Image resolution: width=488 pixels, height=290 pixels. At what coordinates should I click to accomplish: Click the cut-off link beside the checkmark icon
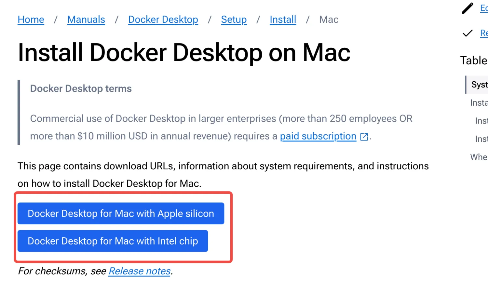coord(484,33)
